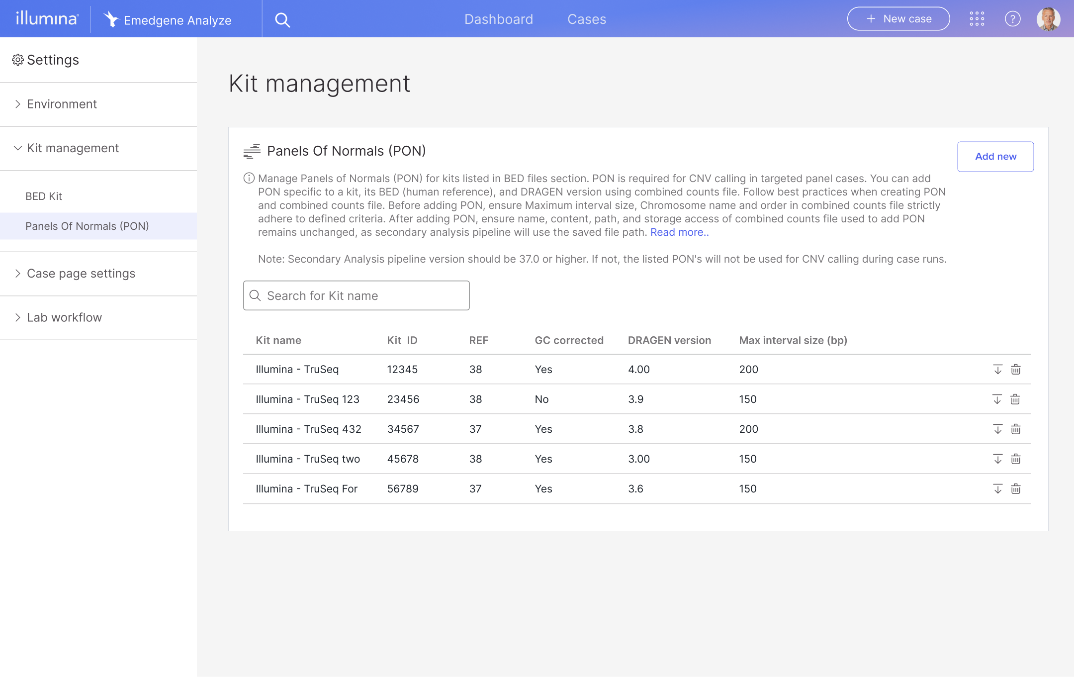Delete the Illumina - TruSeq 123 PON

click(x=1015, y=399)
